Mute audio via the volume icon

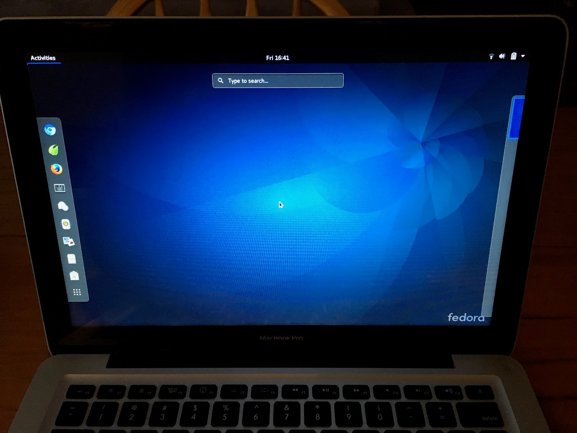tap(502, 56)
